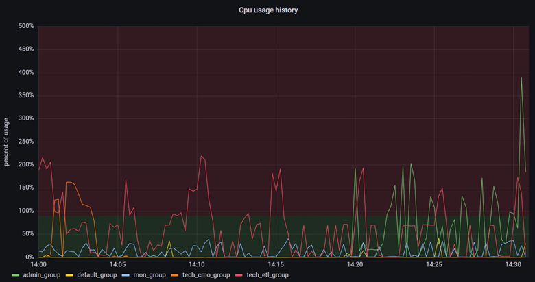Click the 14:25 time axis label
This screenshot has height=282, width=535.
click(x=434, y=264)
